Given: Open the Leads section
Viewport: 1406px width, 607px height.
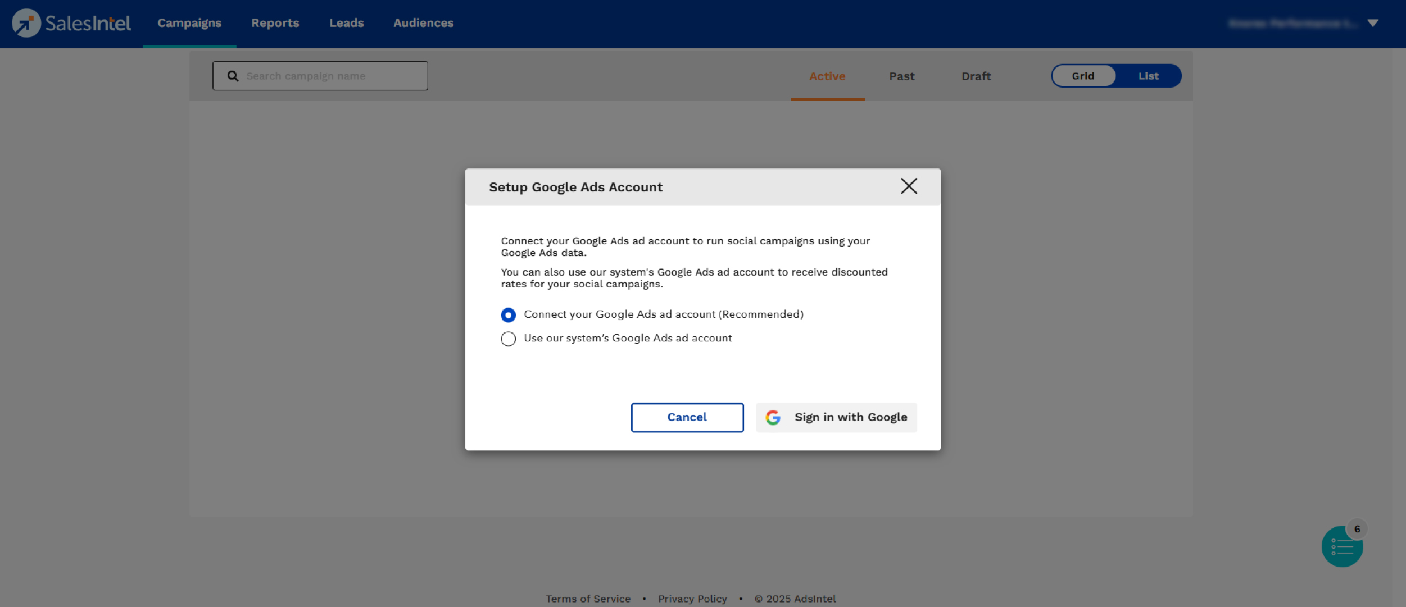Looking at the screenshot, I should click(346, 23).
